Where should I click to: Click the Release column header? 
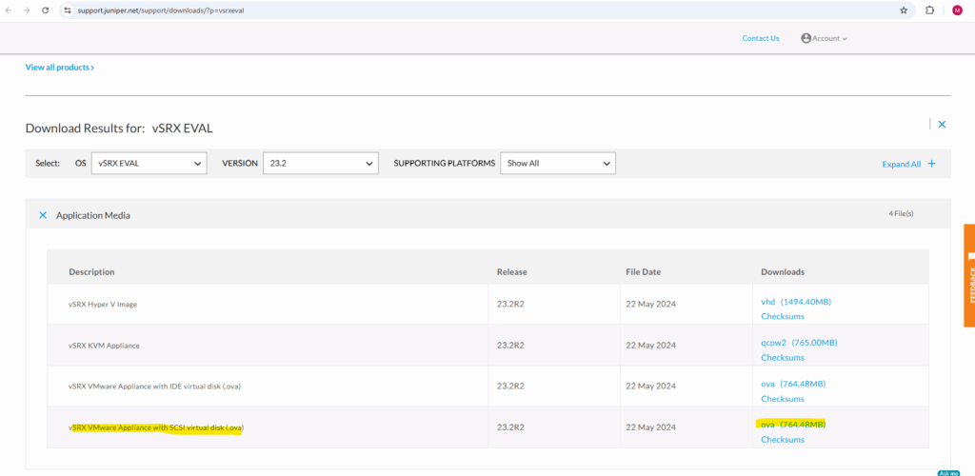point(511,272)
